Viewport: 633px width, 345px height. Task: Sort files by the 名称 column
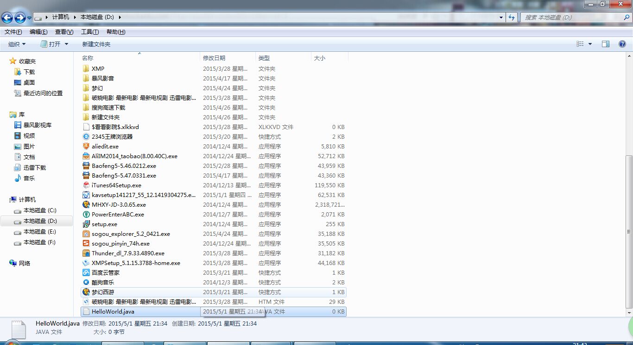(139, 58)
